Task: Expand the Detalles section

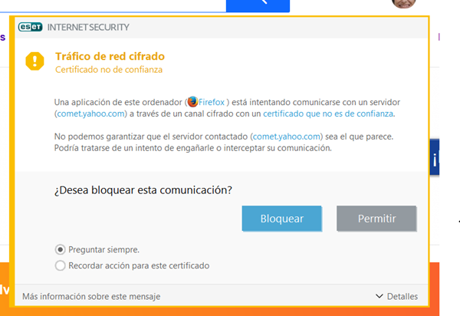Action: 396,296
